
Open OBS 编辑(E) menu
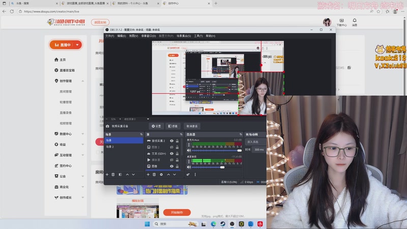(122, 36)
